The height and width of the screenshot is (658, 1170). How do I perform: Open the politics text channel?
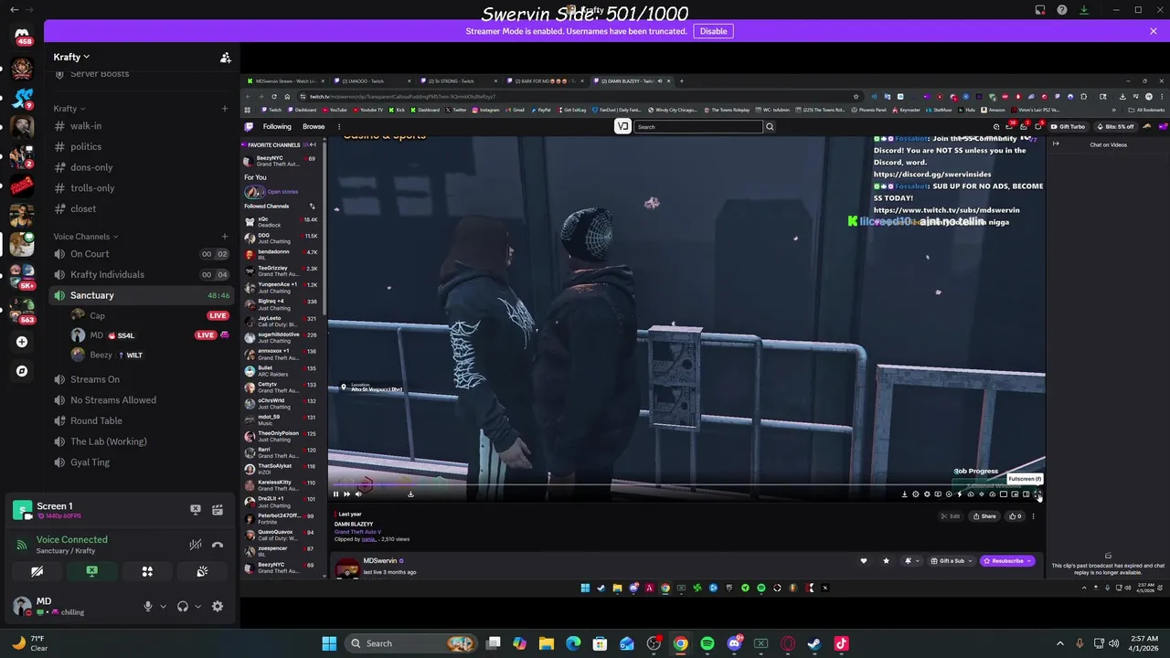(142, 146)
